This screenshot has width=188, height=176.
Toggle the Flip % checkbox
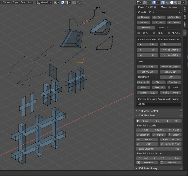pos(154,33)
